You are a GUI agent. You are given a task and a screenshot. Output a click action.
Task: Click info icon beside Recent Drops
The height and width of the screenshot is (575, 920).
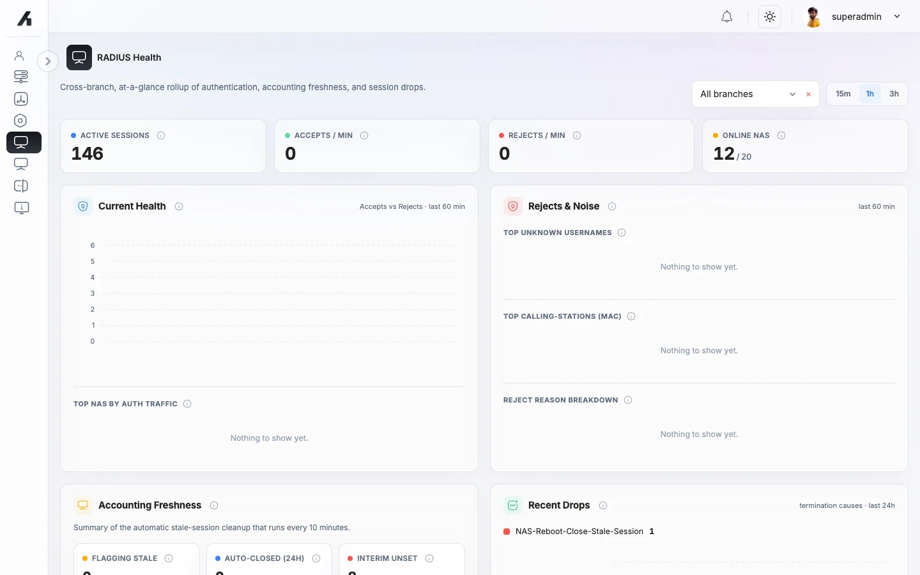(x=603, y=505)
